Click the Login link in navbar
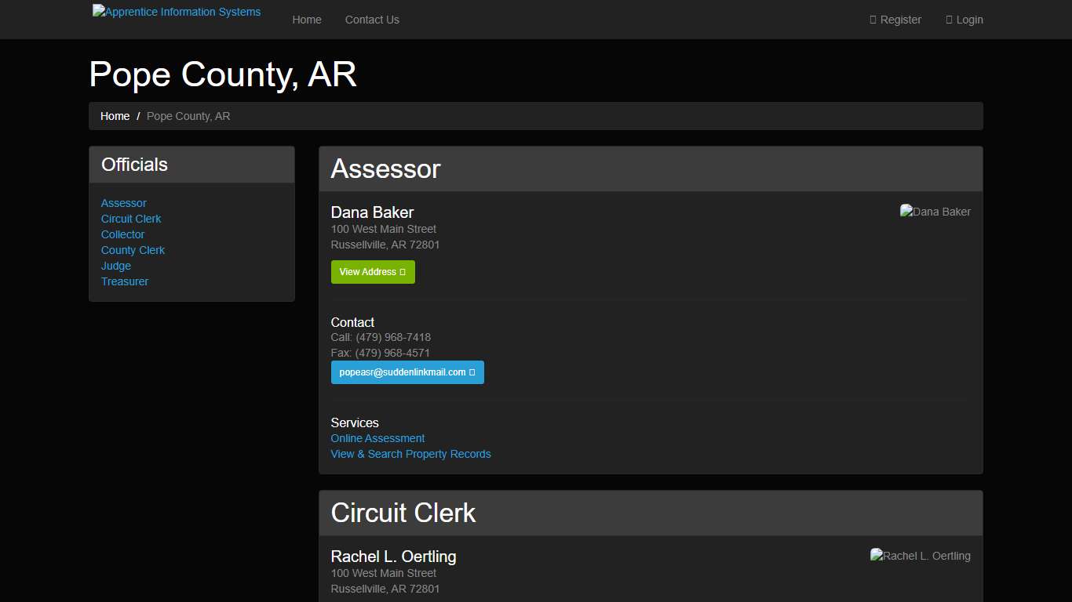 [969, 20]
